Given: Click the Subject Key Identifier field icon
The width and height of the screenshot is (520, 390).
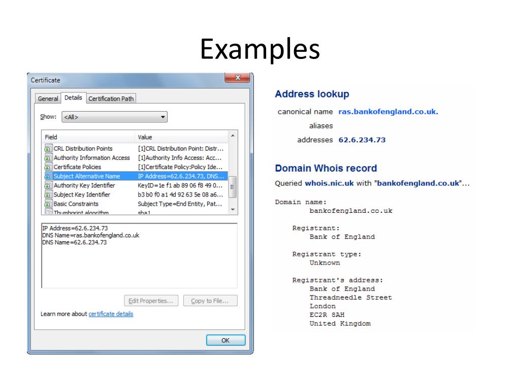Looking at the screenshot, I should point(48,194).
